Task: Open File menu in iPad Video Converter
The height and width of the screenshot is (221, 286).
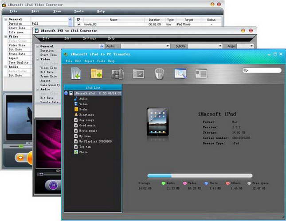Action: 13,11
